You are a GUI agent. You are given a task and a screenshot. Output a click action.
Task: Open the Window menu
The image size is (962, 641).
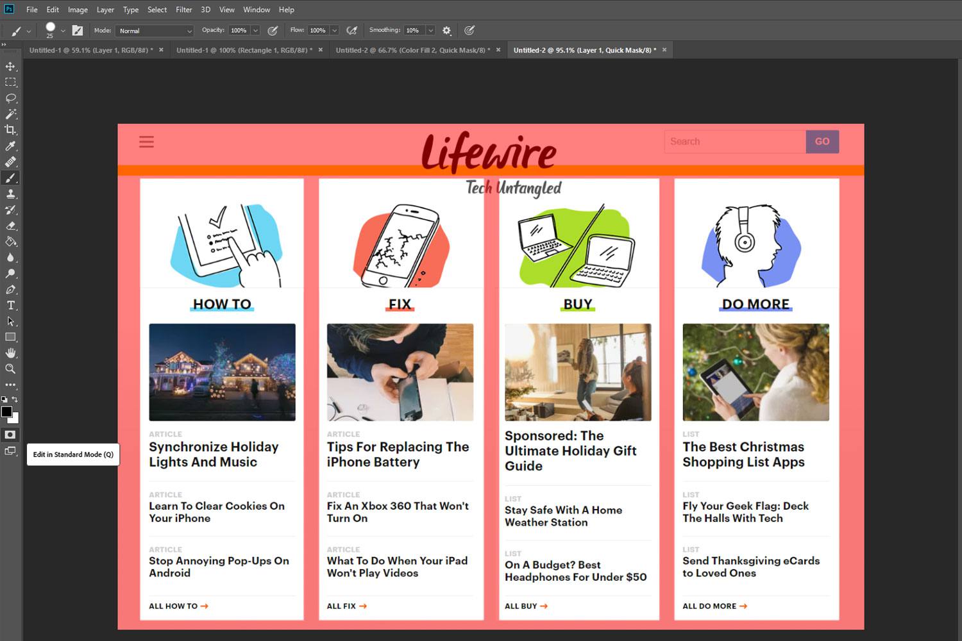click(257, 10)
